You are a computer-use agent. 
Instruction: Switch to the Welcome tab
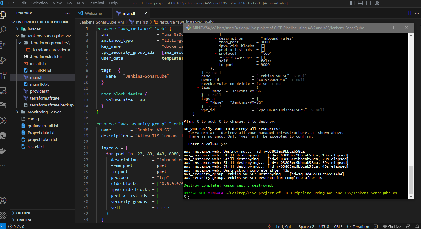pyautogui.click(x=93, y=13)
